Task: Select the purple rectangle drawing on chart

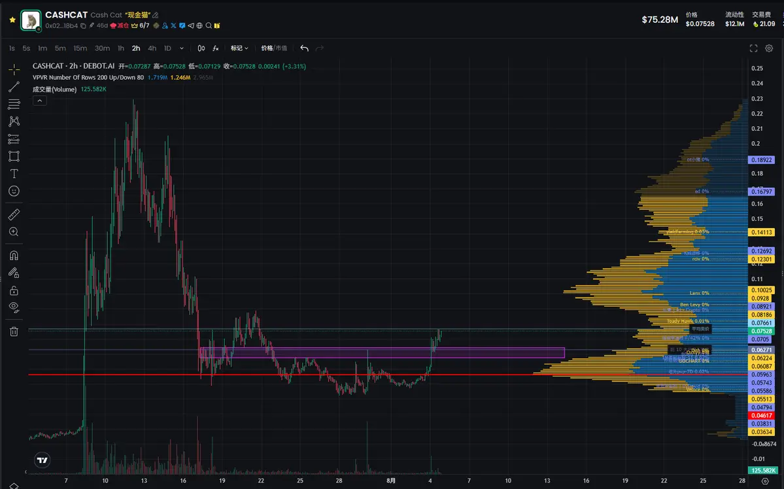Action: (x=382, y=352)
